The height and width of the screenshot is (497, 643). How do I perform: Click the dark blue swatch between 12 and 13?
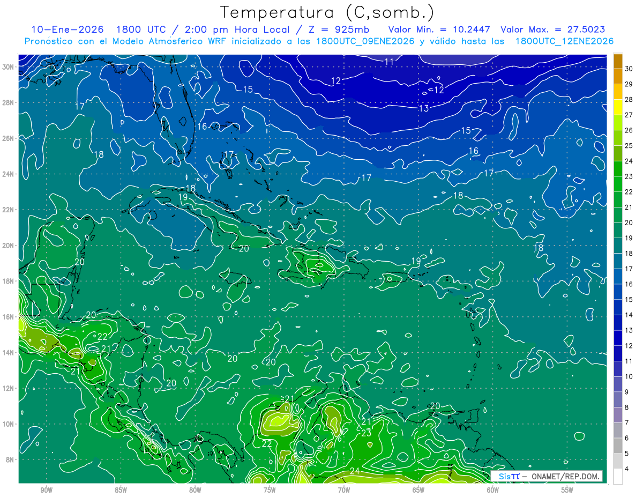click(x=618, y=338)
